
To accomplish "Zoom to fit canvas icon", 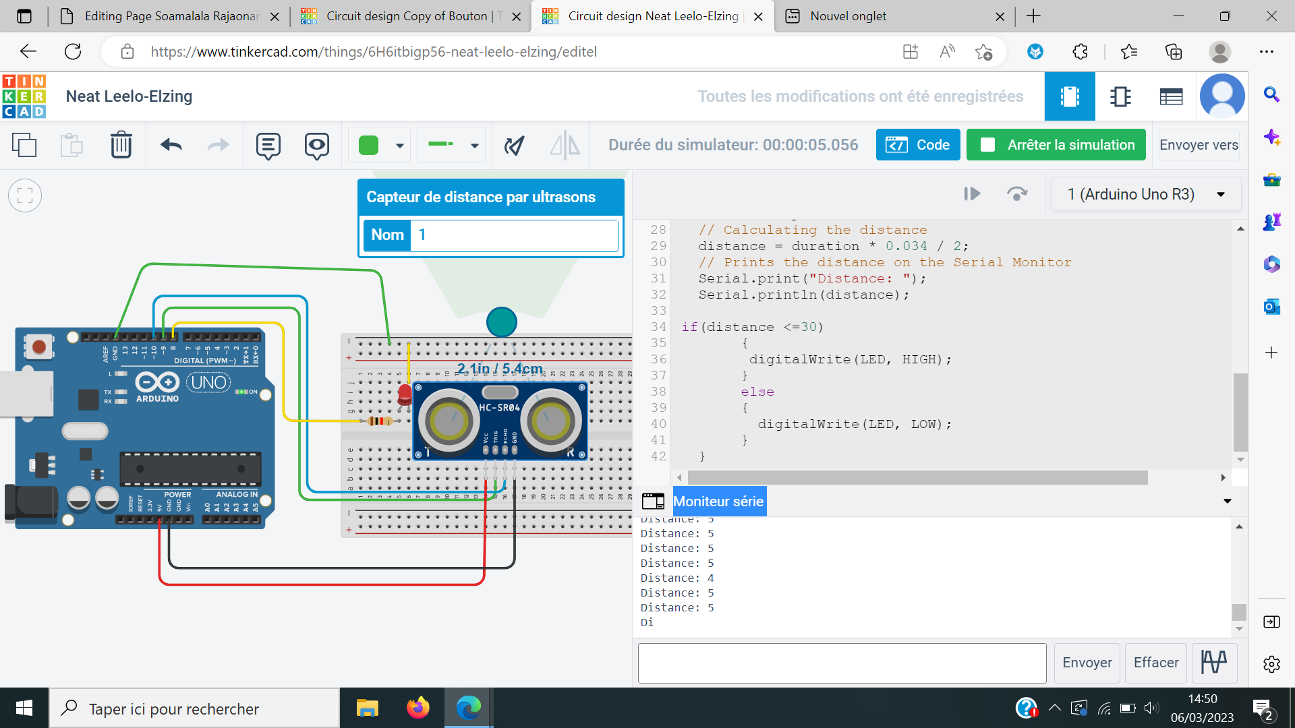I will point(25,195).
